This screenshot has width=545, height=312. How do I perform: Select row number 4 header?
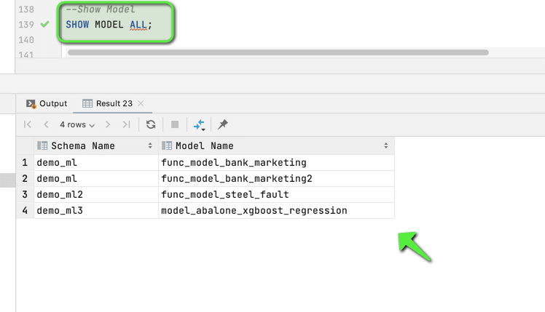click(25, 210)
